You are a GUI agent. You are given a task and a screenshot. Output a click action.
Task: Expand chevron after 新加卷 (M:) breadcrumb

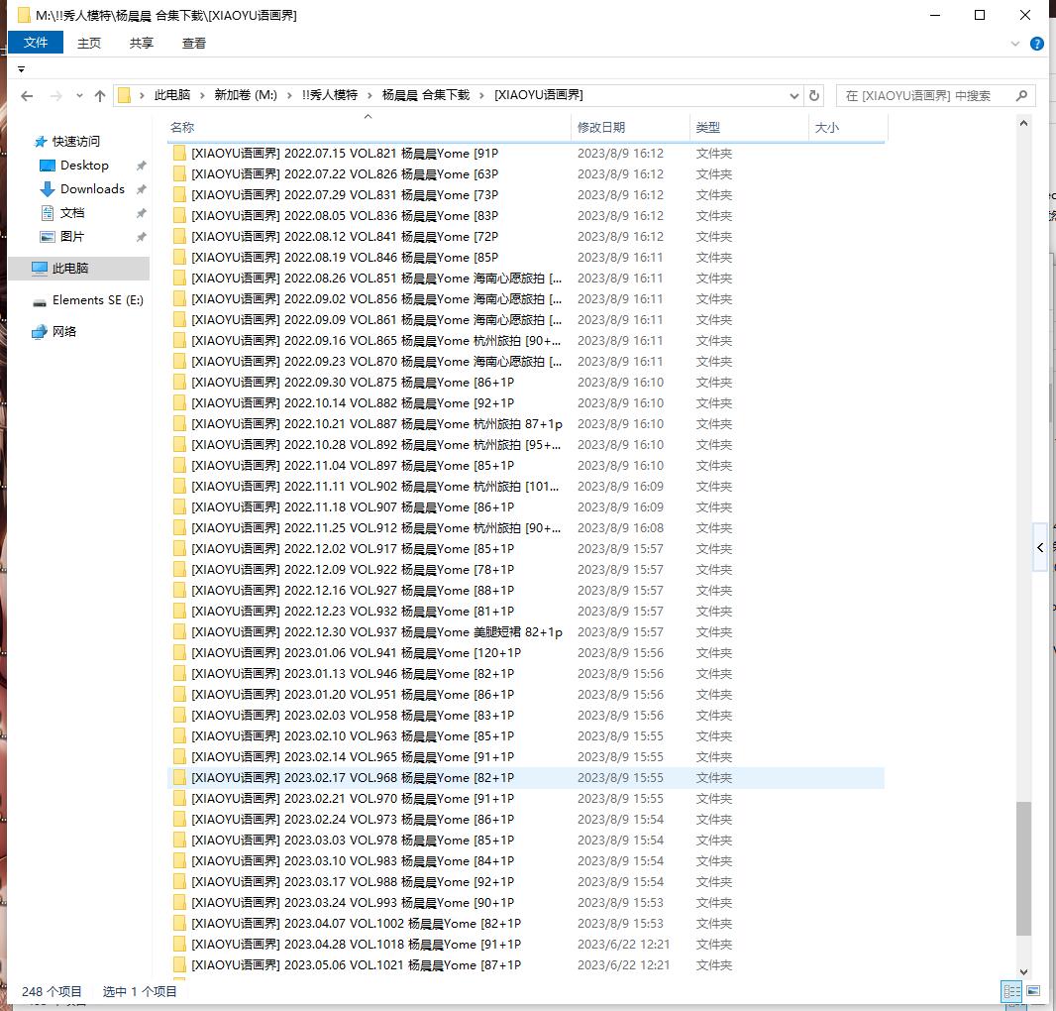pos(289,96)
